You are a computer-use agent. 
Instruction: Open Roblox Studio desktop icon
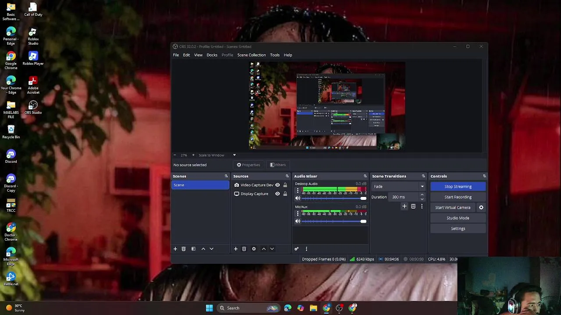click(x=33, y=37)
